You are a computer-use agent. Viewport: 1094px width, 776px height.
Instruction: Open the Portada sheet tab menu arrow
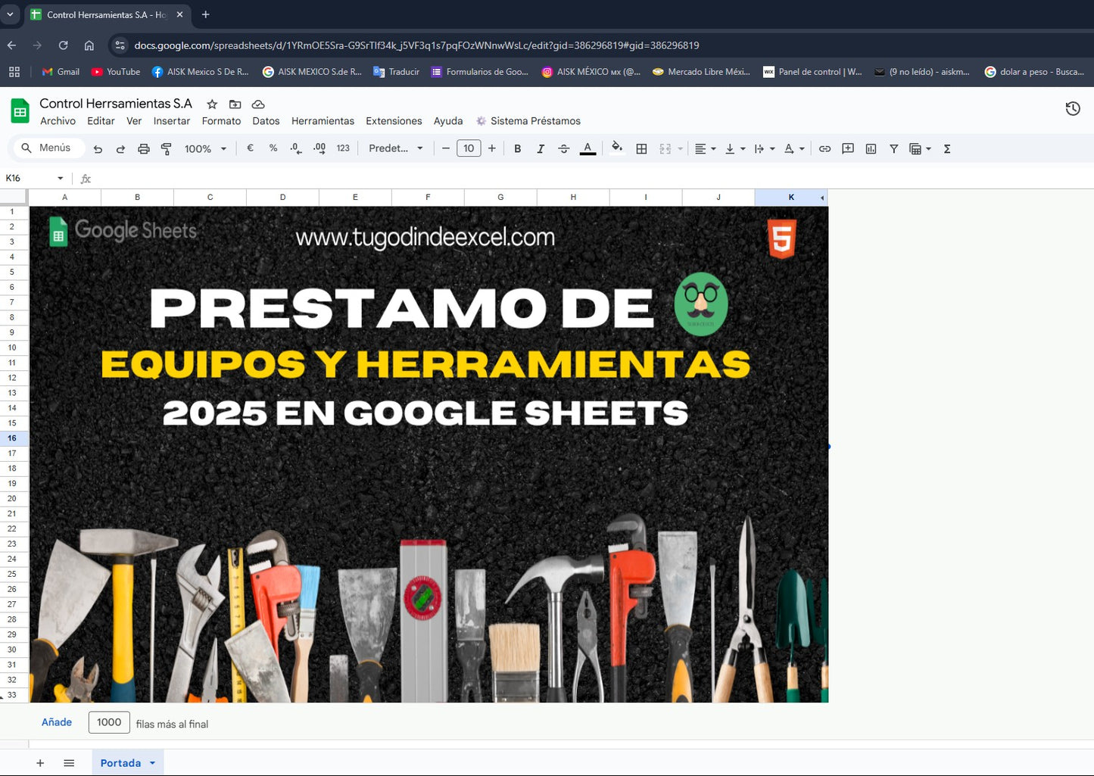click(151, 762)
